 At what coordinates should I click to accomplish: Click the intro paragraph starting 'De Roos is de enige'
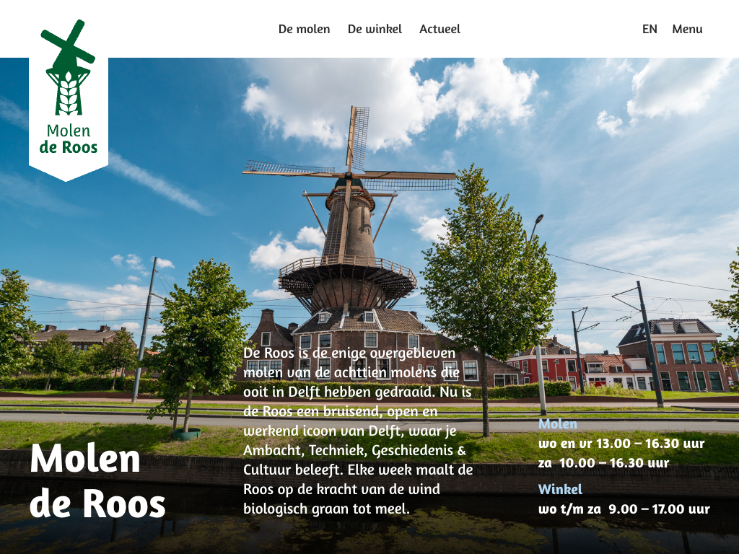click(358, 431)
